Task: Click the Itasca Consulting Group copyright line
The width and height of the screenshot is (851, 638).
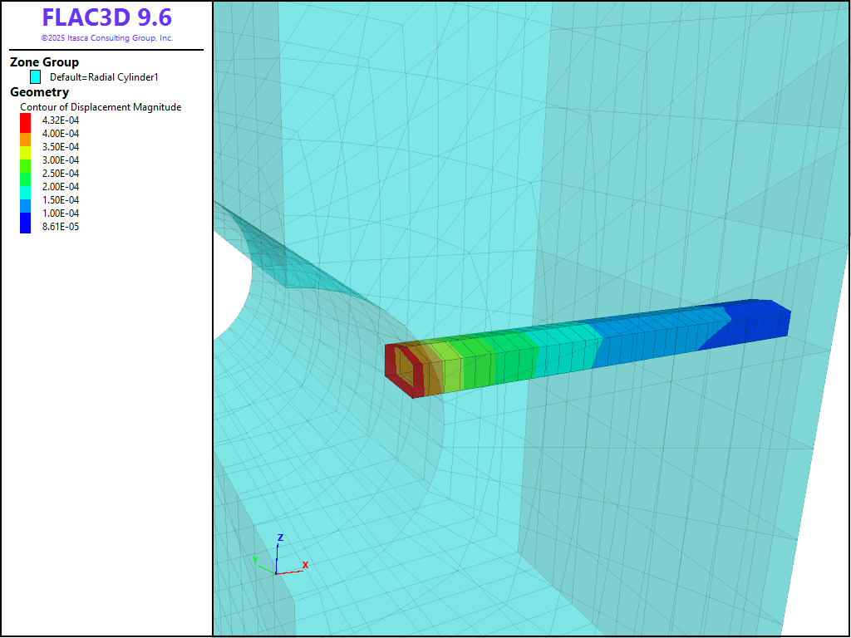Action: (x=106, y=38)
